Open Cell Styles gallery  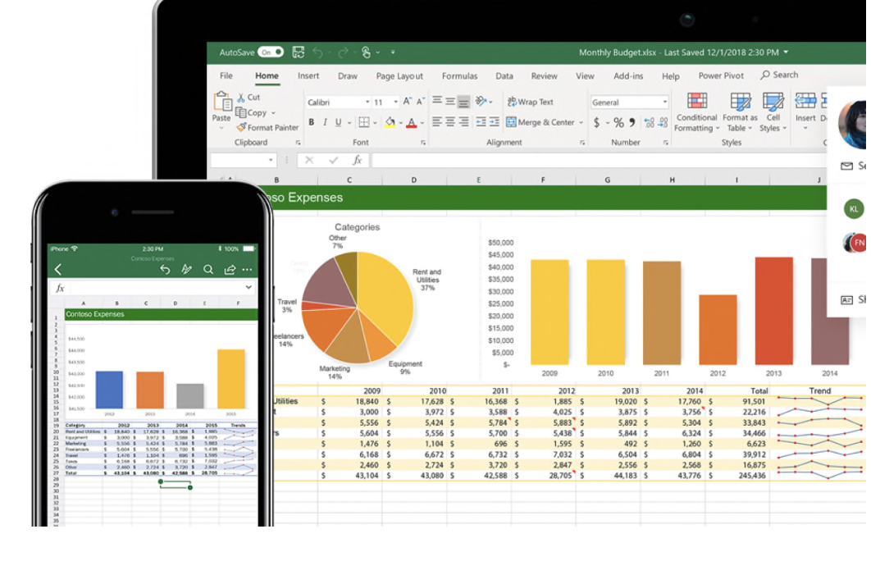pyautogui.click(x=773, y=112)
